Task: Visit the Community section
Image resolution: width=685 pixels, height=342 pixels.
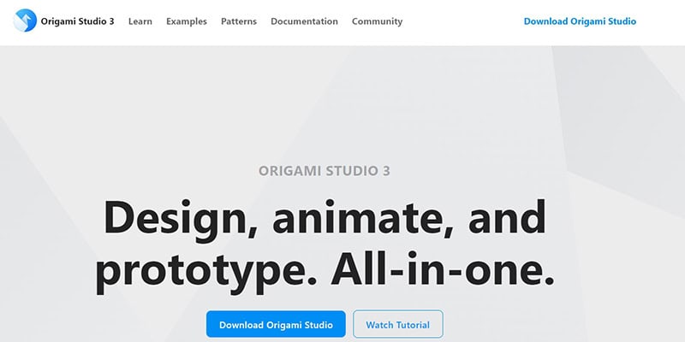Action: (377, 21)
